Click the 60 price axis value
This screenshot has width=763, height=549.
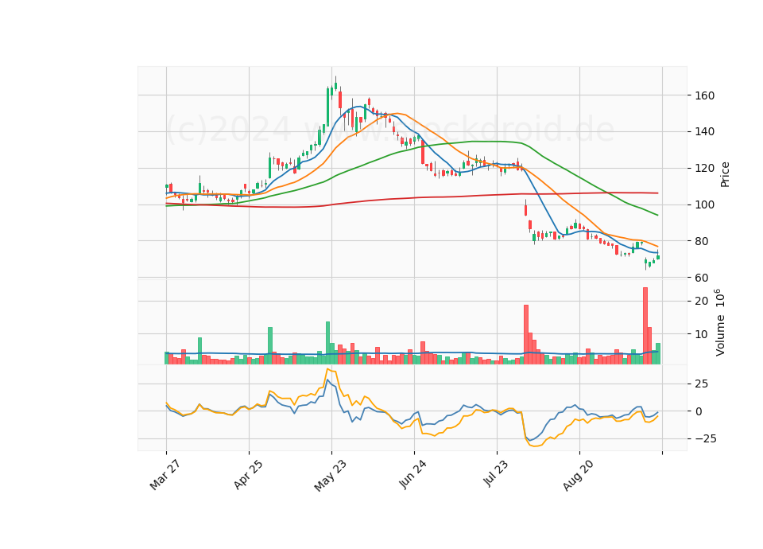click(702, 278)
